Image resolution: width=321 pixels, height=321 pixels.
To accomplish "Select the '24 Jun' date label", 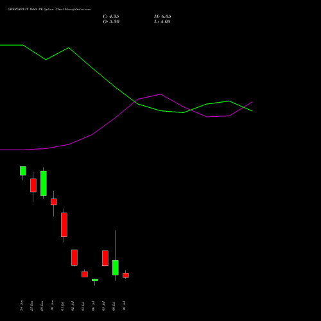I will [21, 306].
